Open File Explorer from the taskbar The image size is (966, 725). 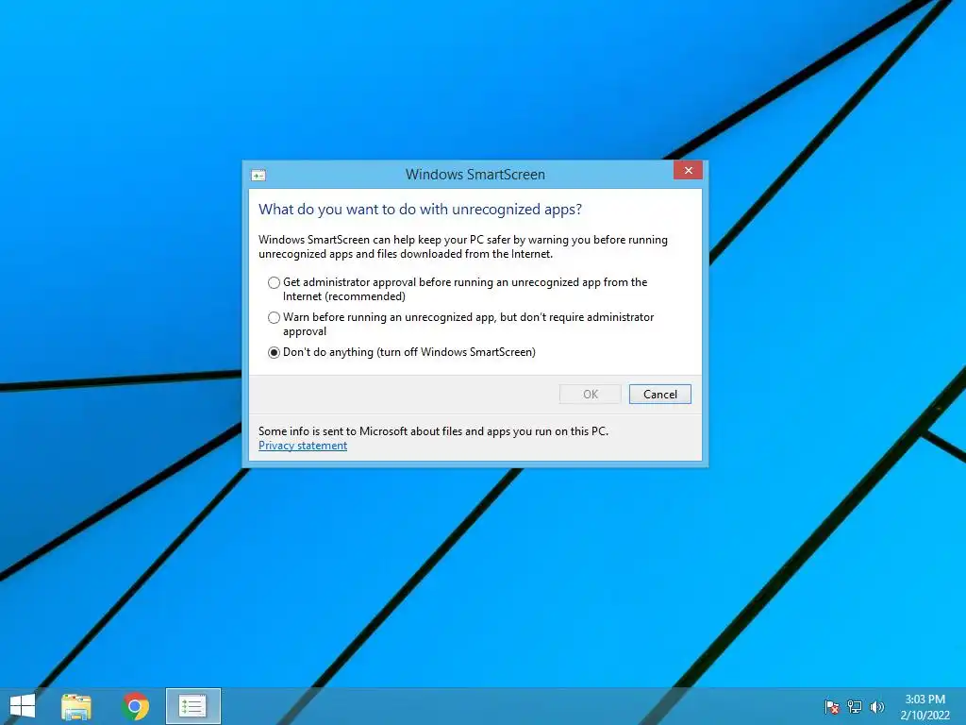coord(76,706)
